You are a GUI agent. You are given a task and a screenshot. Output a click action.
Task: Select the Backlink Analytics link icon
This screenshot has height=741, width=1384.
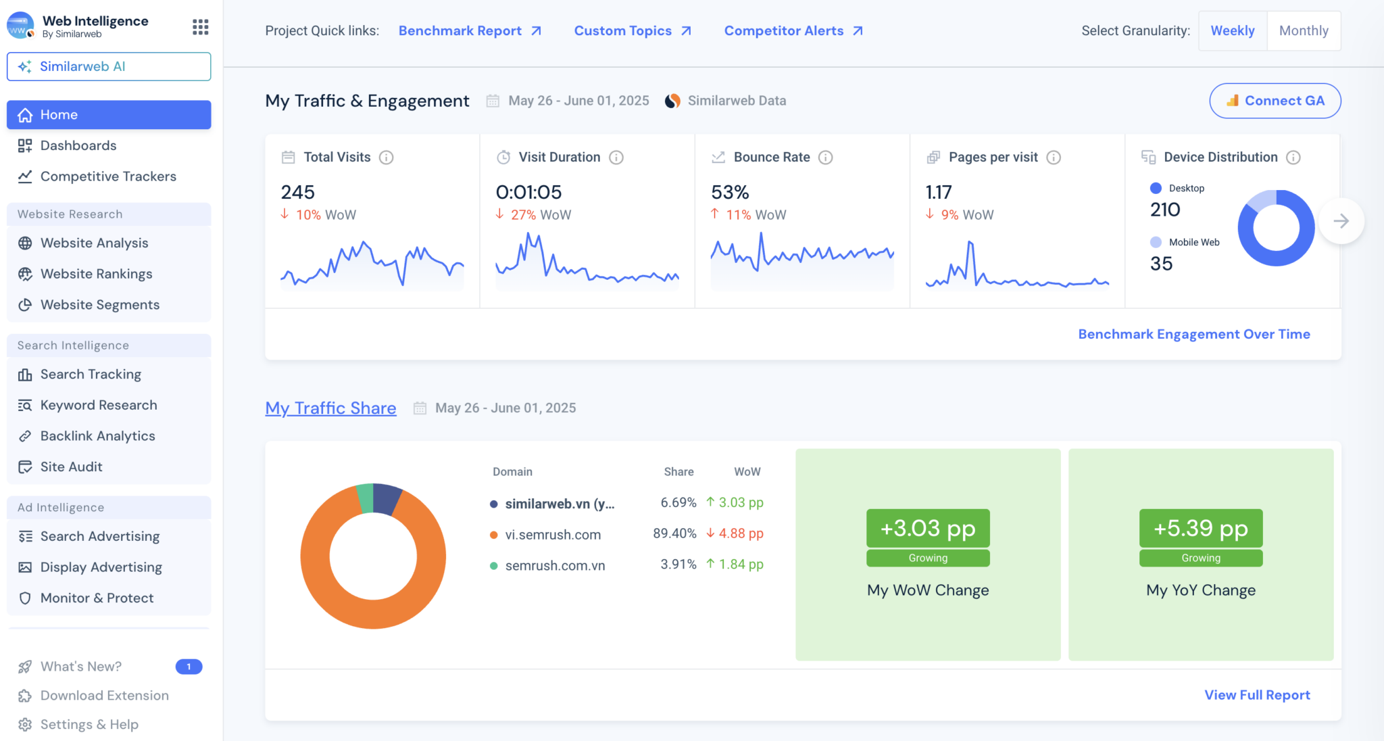click(25, 435)
